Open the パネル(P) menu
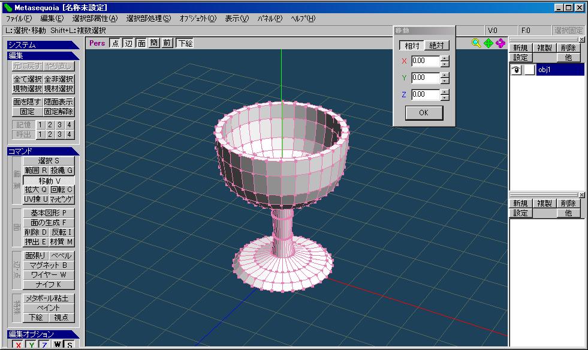The image size is (588, 350). click(x=270, y=19)
